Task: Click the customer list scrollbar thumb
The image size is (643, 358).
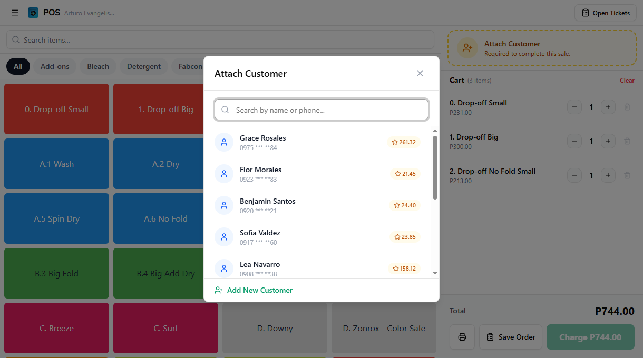Action: [435, 168]
